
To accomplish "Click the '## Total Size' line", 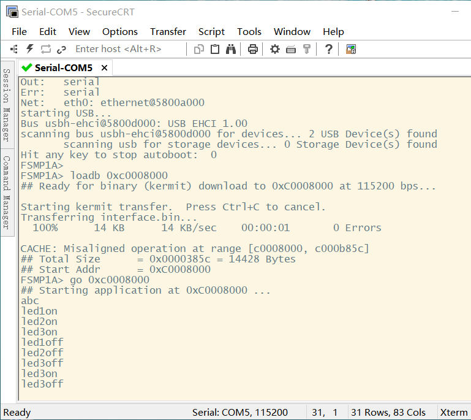I will (x=158, y=259).
